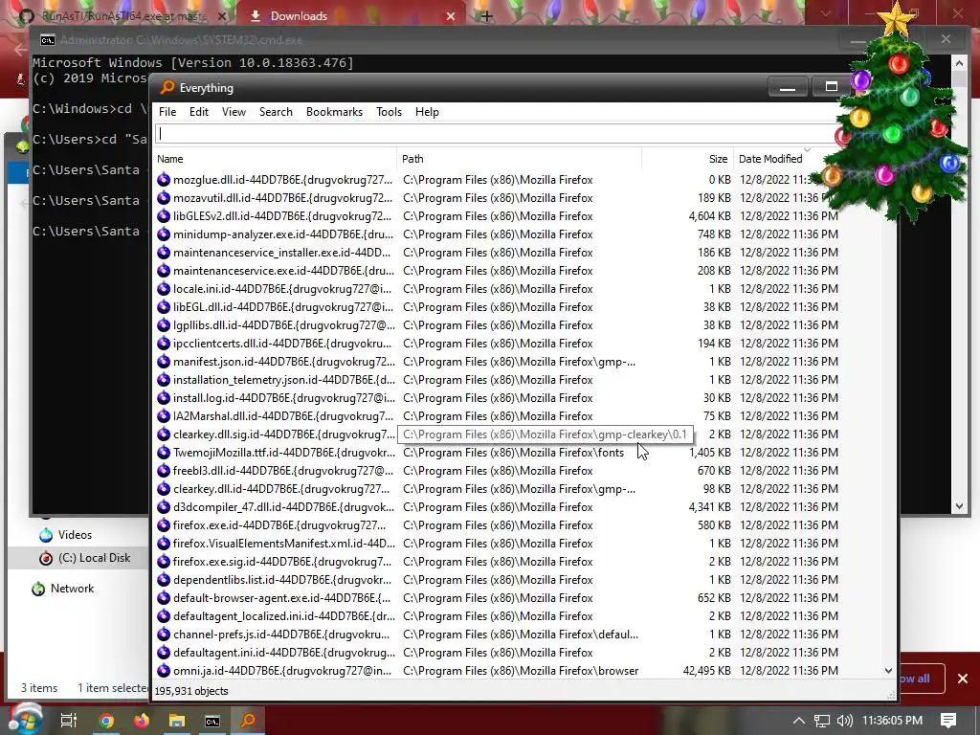Viewport: 980px width, 735px height.
Task: Open the Search menu in Everything
Action: 276,112
